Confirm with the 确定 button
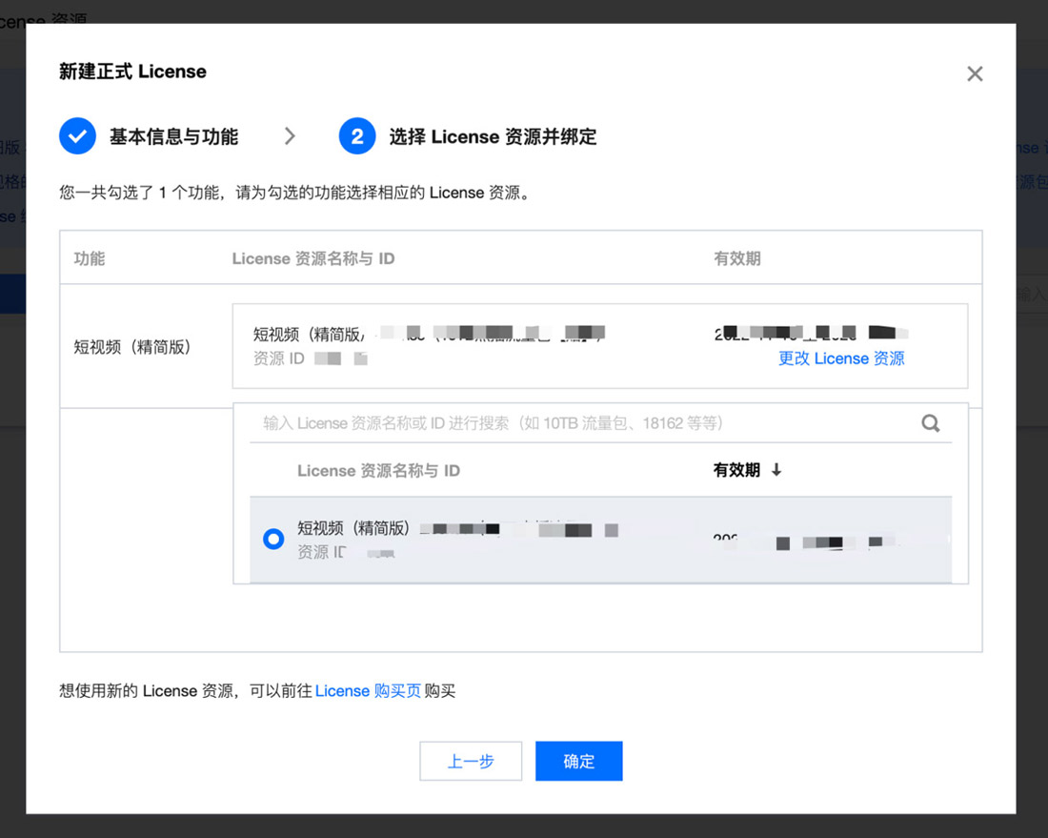This screenshot has width=1048, height=838. [x=578, y=761]
